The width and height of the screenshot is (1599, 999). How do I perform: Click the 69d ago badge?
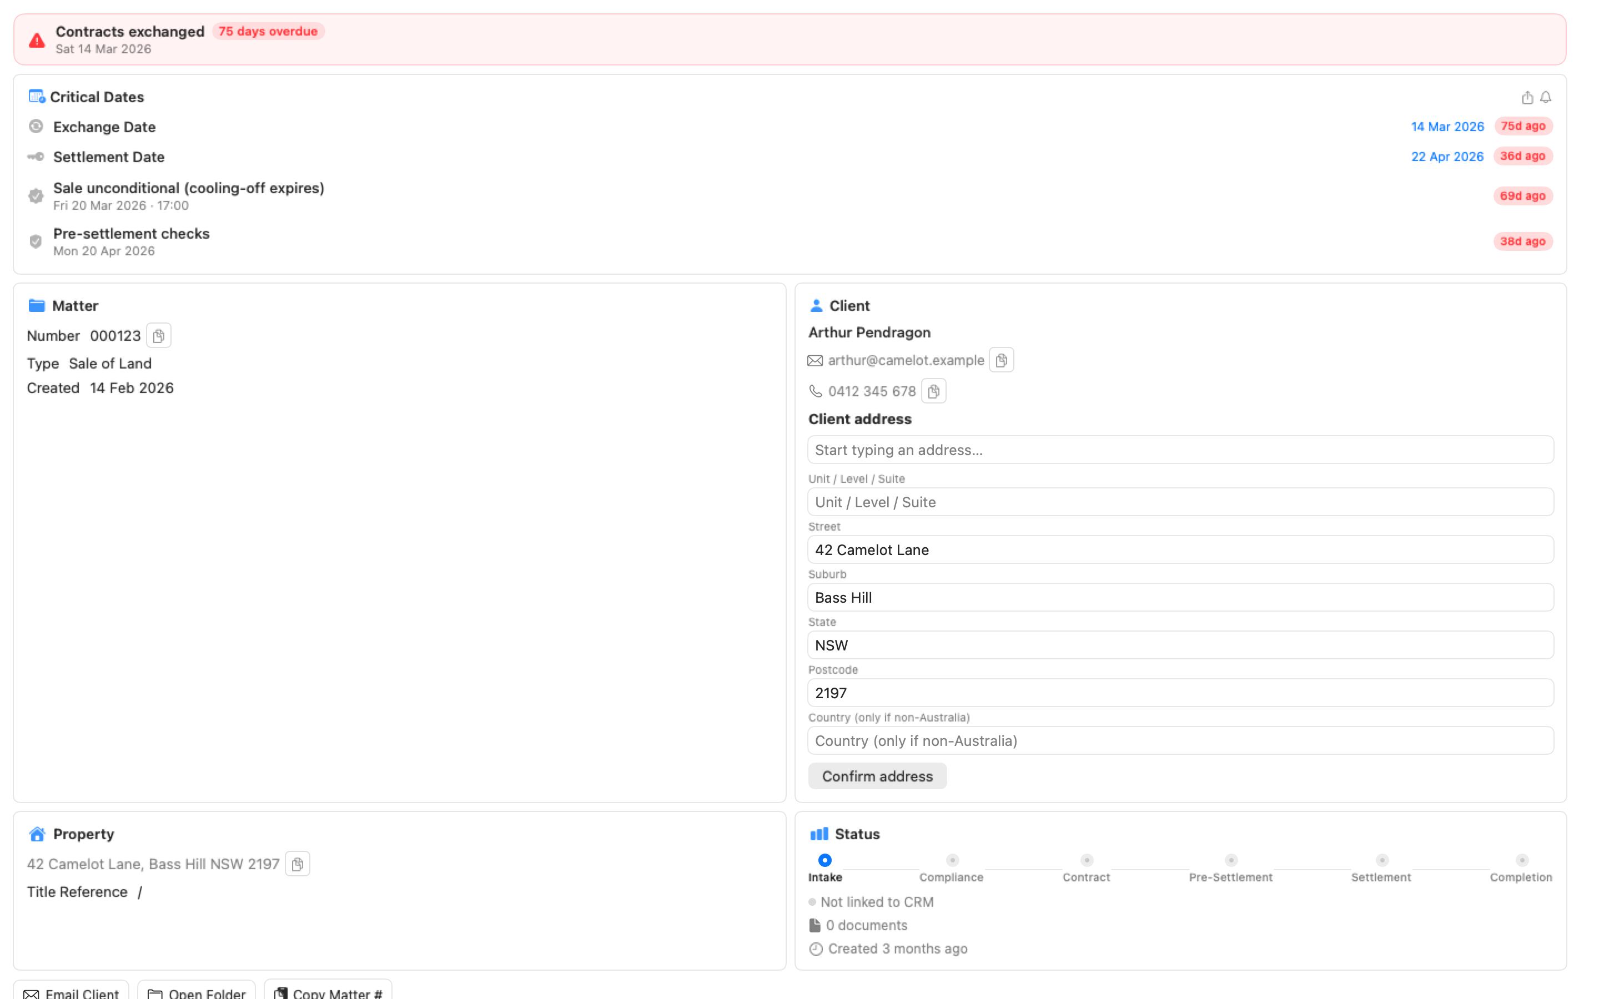(1522, 195)
